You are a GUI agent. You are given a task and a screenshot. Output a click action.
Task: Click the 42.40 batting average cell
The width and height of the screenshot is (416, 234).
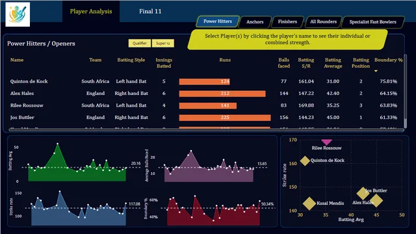click(x=333, y=94)
